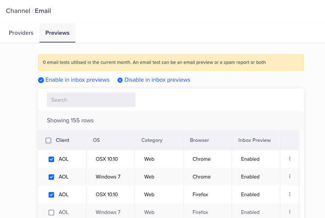
Task: Open the kebab menu for AOL OSX 10.10 Firefox row
Action: coord(290,194)
